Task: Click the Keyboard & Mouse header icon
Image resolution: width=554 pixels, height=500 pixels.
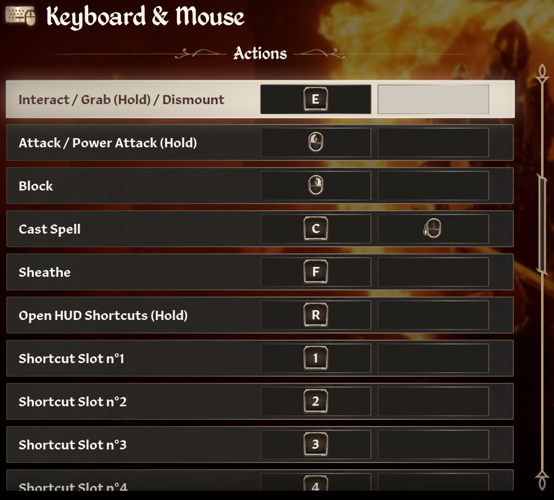Action: 19,15
